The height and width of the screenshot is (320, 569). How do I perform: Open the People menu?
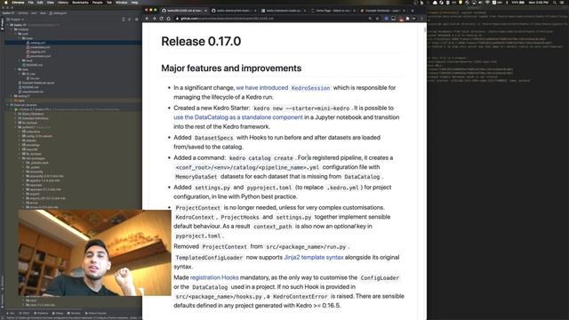pos(97,3)
